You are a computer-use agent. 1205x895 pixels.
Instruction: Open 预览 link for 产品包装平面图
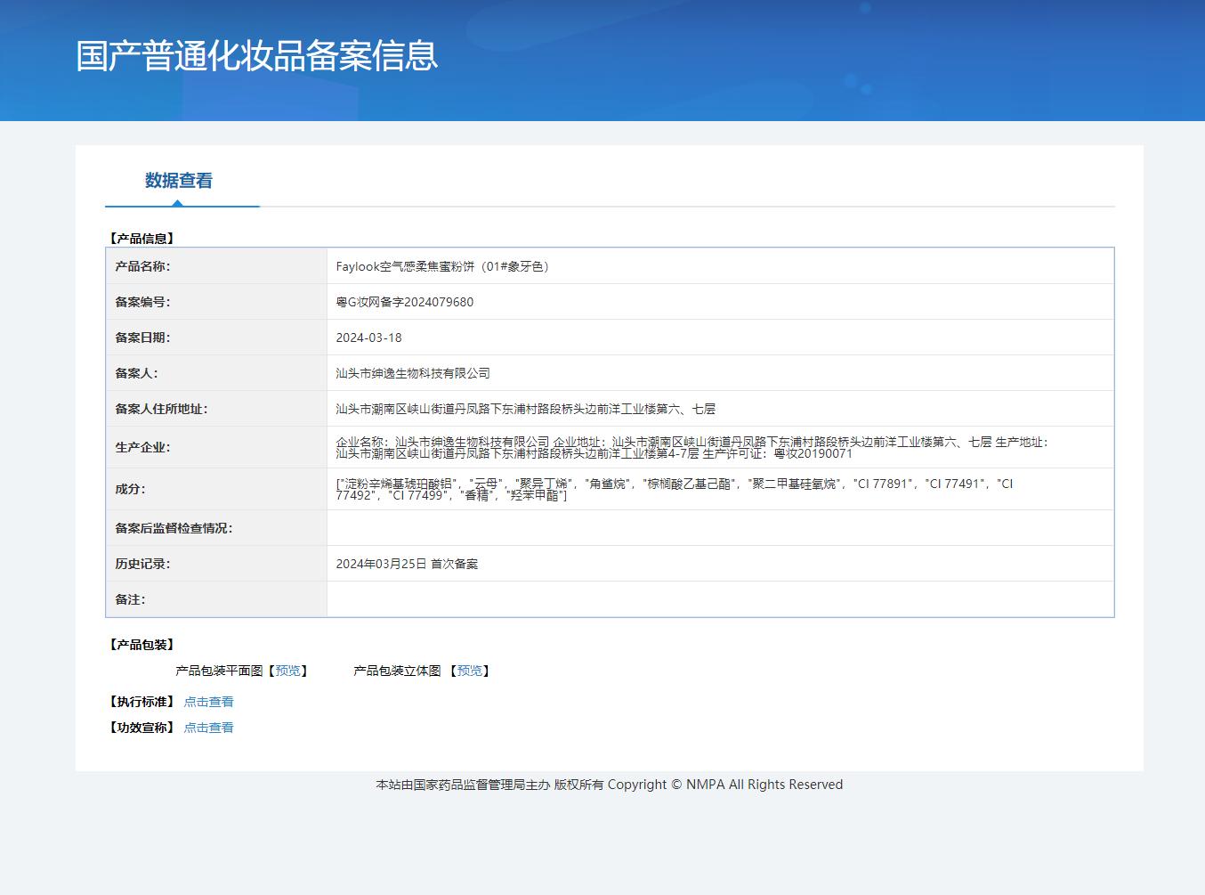point(287,671)
